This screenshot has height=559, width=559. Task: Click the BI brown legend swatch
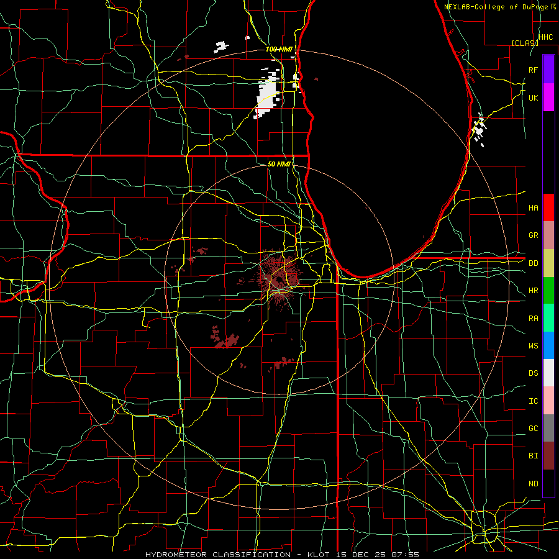pos(548,456)
